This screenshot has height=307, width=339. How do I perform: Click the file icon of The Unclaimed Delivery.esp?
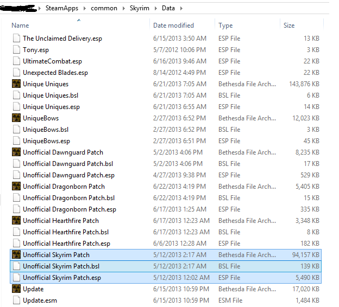point(16,38)
